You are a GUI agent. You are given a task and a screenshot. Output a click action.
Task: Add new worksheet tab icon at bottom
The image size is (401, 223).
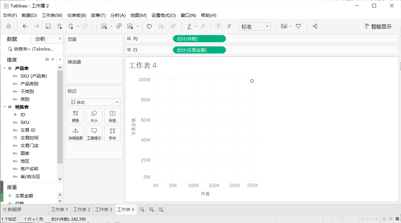[x=142, y=210]
